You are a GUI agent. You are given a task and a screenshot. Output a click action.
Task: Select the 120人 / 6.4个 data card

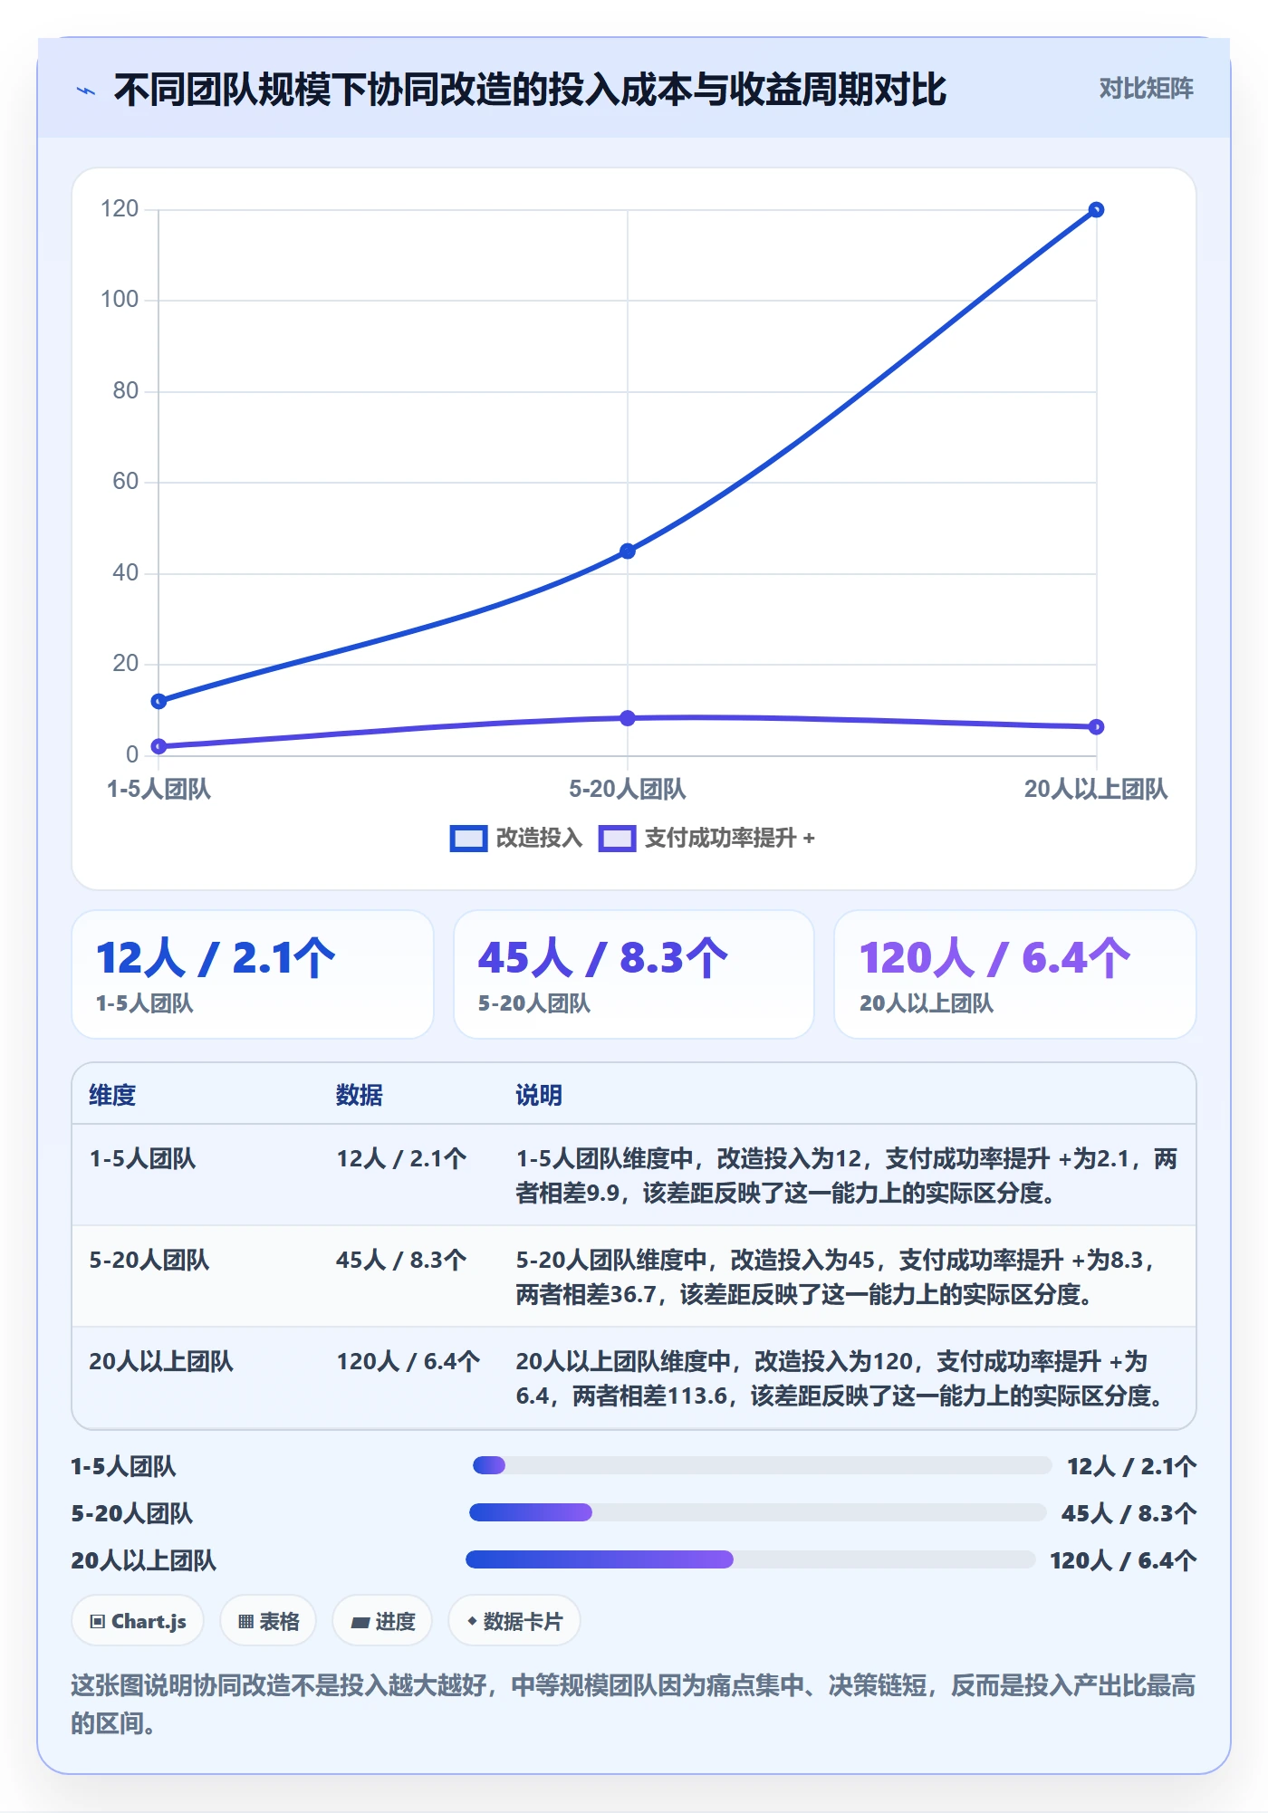[1015, 974]
